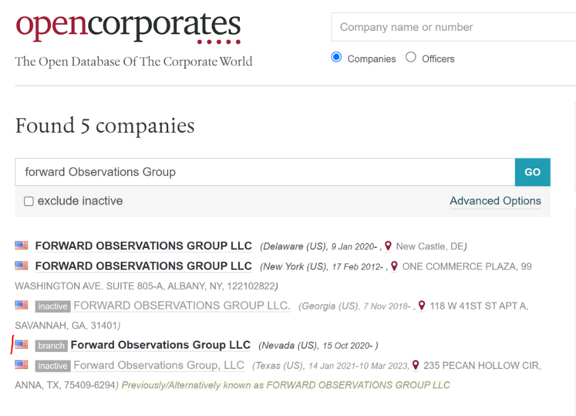Click the top Company name or number field
Screen dimensions: 576x416
(452, 27)
